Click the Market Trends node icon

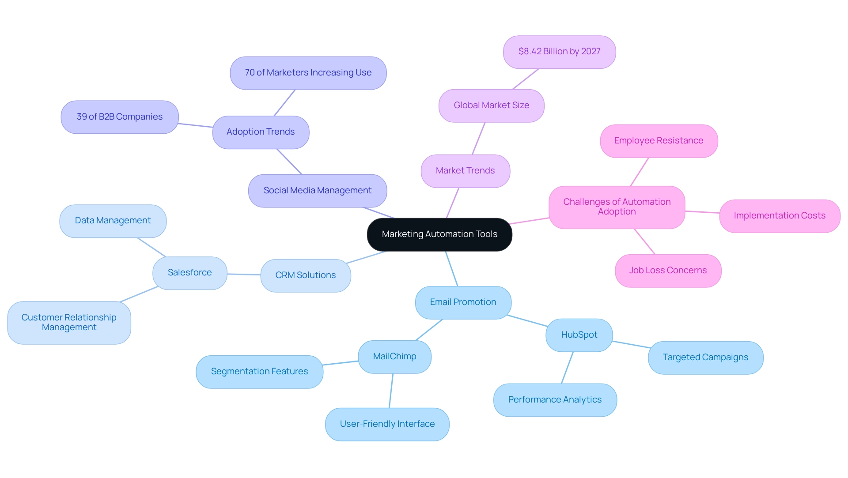point(465,170)
